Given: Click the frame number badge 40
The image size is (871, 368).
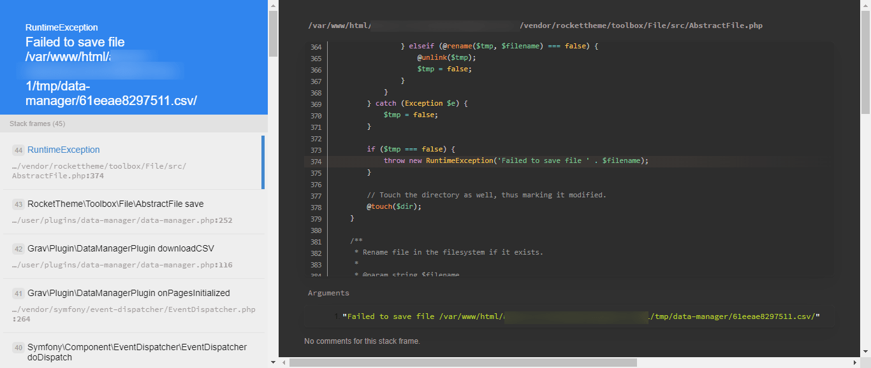Looking at the screenshot, I should (18, 348).
